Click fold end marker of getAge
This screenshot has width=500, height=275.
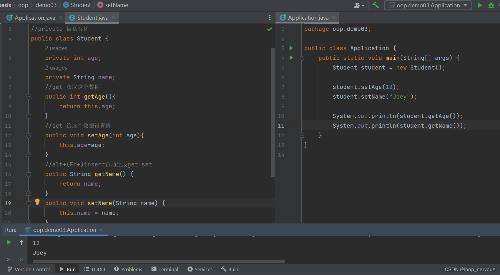point(29,116)
